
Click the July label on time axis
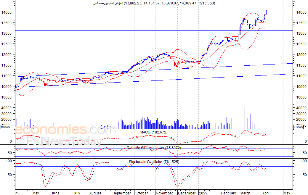[x=77, y=193]
